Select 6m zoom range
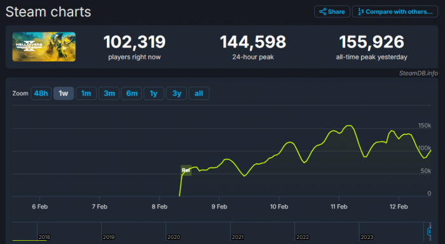This screenshot has width=445, height=244. 132,93
